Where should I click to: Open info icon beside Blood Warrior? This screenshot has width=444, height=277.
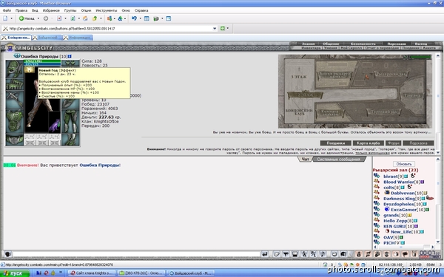click(x=423, y=182)
